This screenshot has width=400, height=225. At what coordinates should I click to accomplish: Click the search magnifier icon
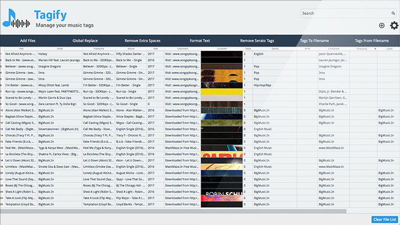pyautogui.click(x=393, y=13)
